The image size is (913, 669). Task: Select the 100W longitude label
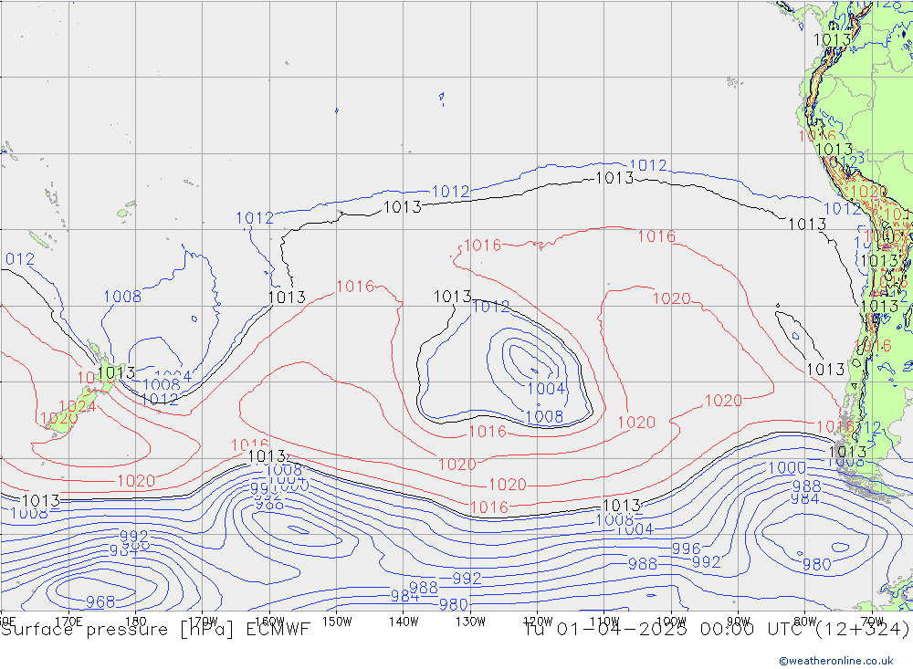click(x=671, y=622)
